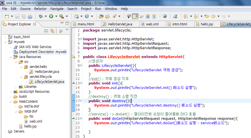This screenshot has height=138, width=251.
Task: Close the Project Explorer tab
Action: point(35,24)
